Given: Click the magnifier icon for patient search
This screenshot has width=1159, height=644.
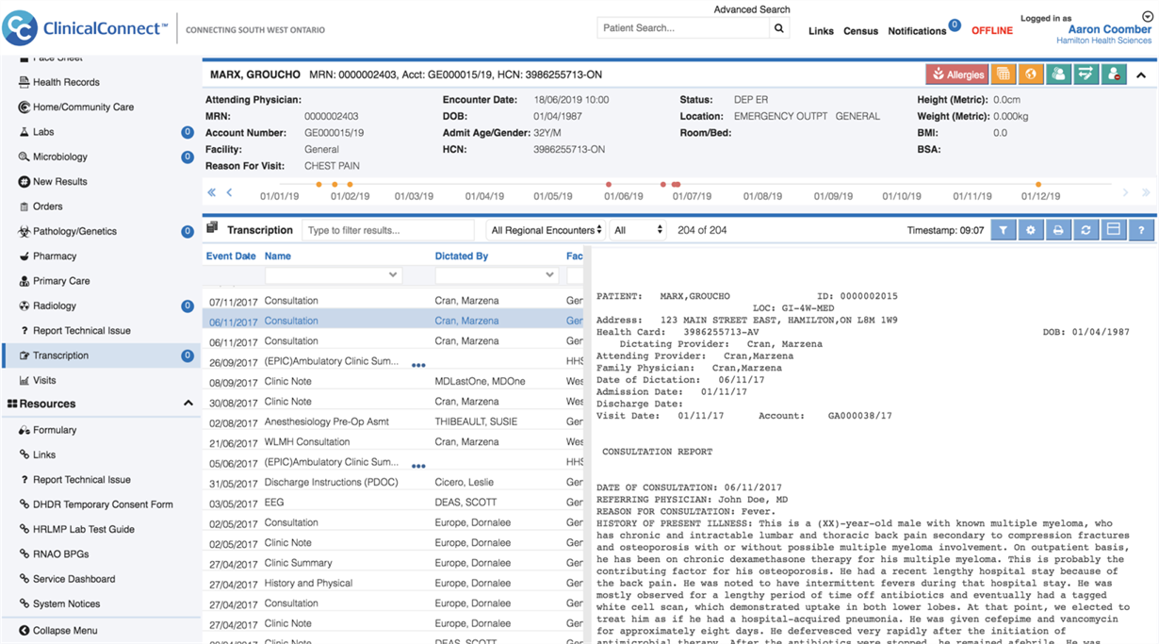Looking at the screenshot, I should 779,28.
